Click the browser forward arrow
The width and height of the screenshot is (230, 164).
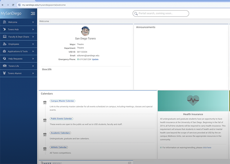8,5
